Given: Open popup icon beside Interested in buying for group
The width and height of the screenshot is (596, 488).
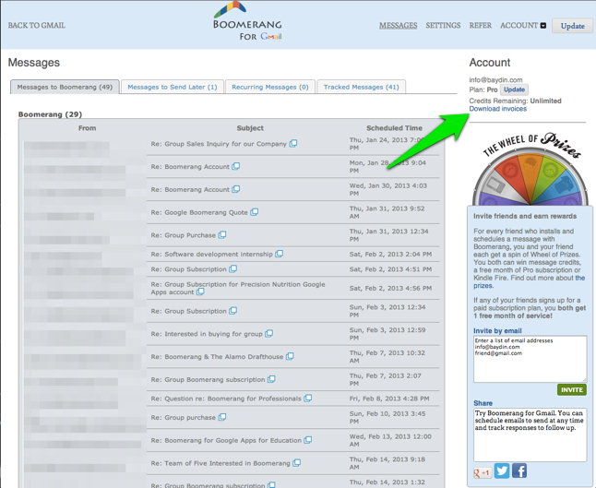Looking at the screenshot, I should click(x=268, y=334).
